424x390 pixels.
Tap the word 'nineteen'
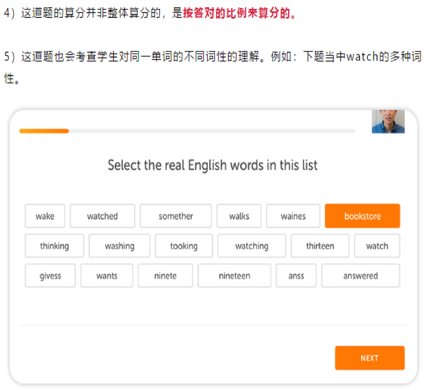[x=234, y=275]
